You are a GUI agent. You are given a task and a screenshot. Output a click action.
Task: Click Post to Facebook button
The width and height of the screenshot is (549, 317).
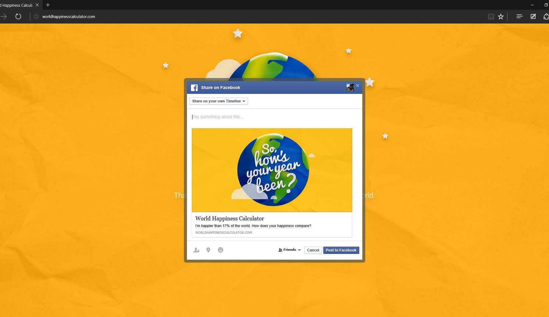(341, 250)
